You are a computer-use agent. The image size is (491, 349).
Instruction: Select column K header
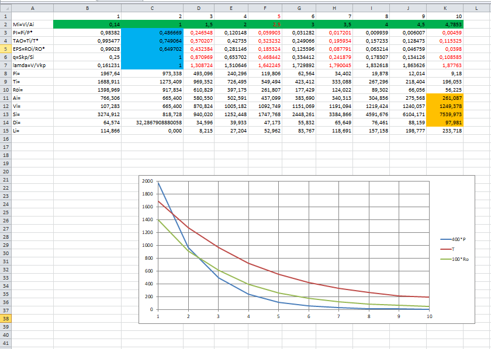(x=445, y=7)
